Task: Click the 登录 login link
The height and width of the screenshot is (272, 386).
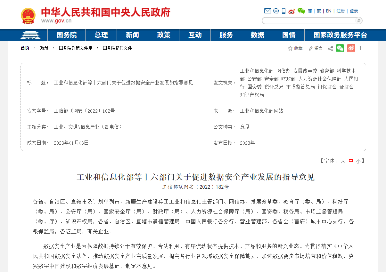Action: pyautogui.click(x=354, y=11)
